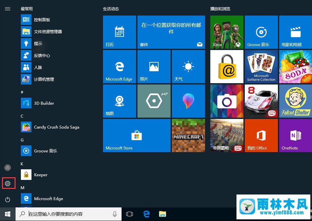Open the 照片 photos tile
The height and width of the screenshot is (221, 312).
click(154, 67)
